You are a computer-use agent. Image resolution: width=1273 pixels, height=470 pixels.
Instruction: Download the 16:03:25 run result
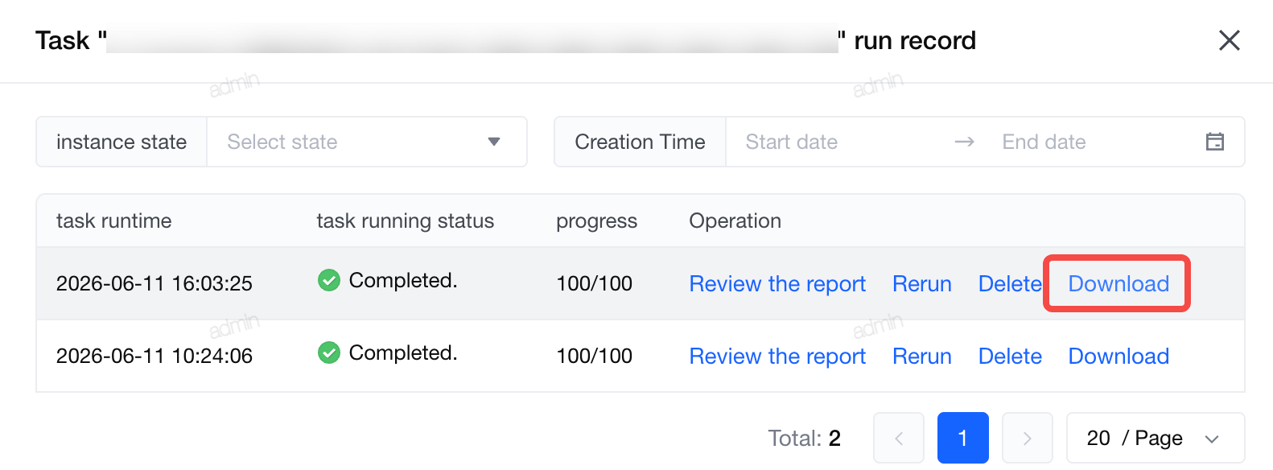pos(1119,283)
